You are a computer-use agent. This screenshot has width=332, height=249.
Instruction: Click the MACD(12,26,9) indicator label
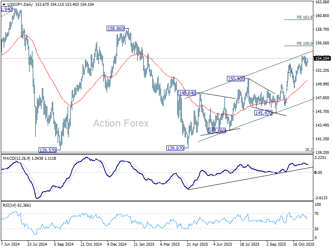click(x=16, y=159)
